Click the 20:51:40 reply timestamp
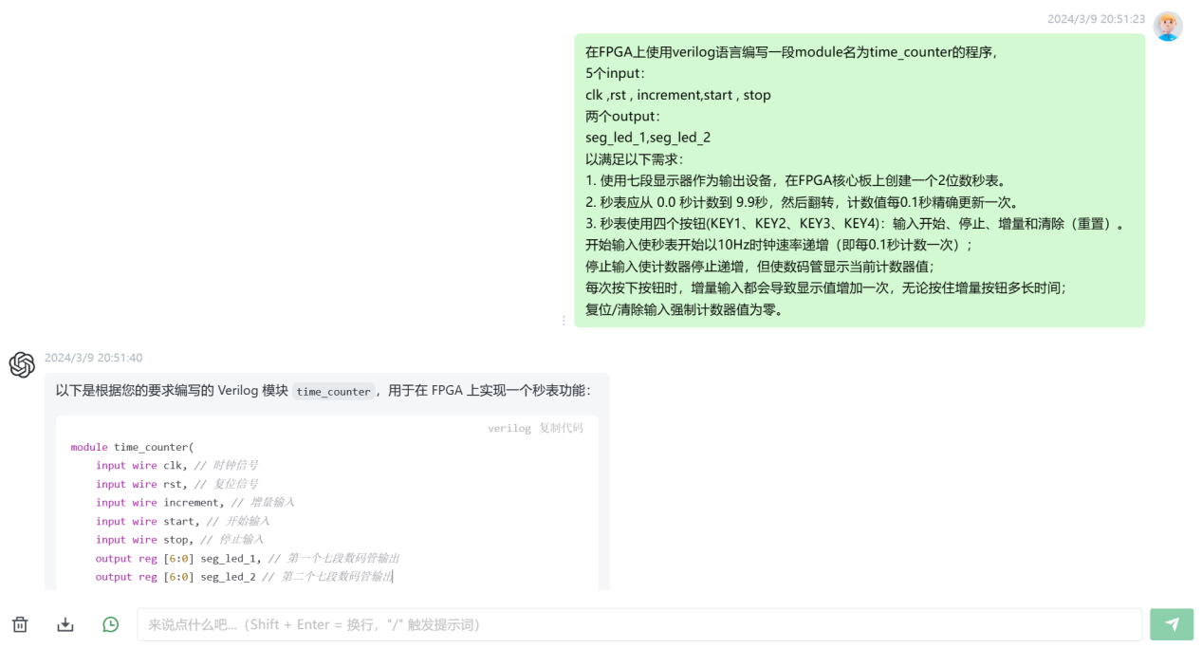1202x648 pixels. (94, 358)
